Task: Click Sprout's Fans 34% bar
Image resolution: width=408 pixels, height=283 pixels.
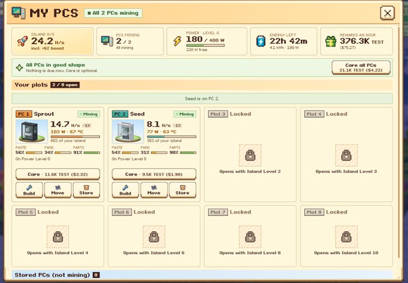Action: 63,153
